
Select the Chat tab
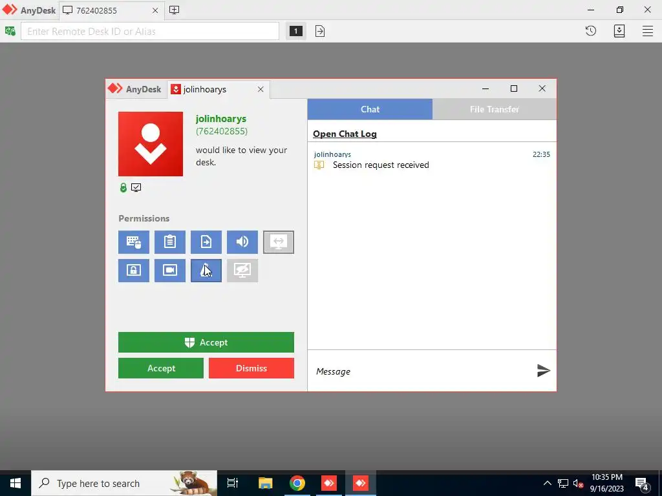coord(370,109)
